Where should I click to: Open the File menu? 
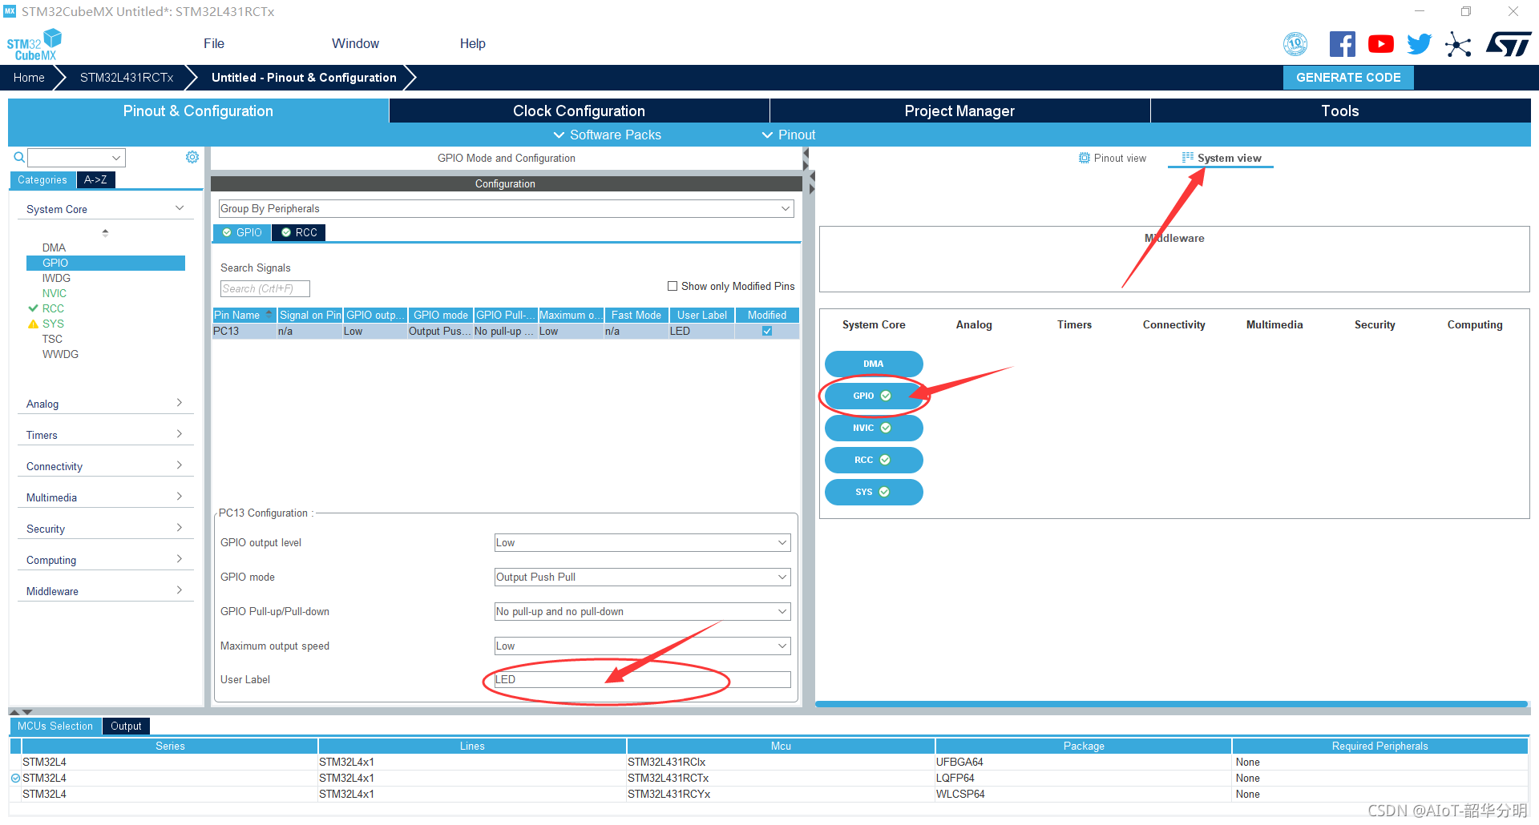point(214,43)
